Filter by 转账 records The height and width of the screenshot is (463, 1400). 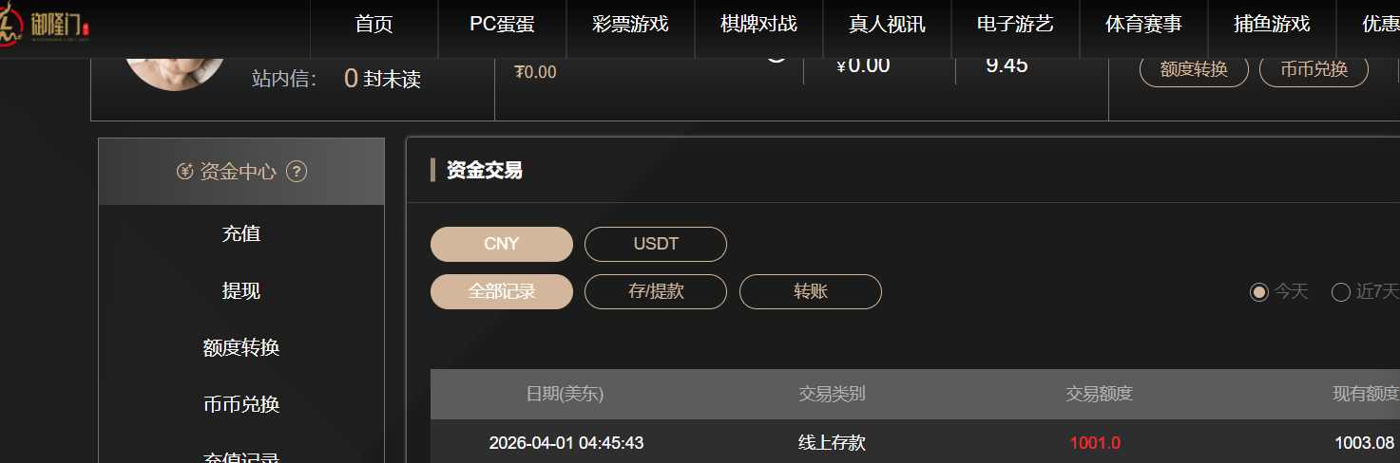811,291
